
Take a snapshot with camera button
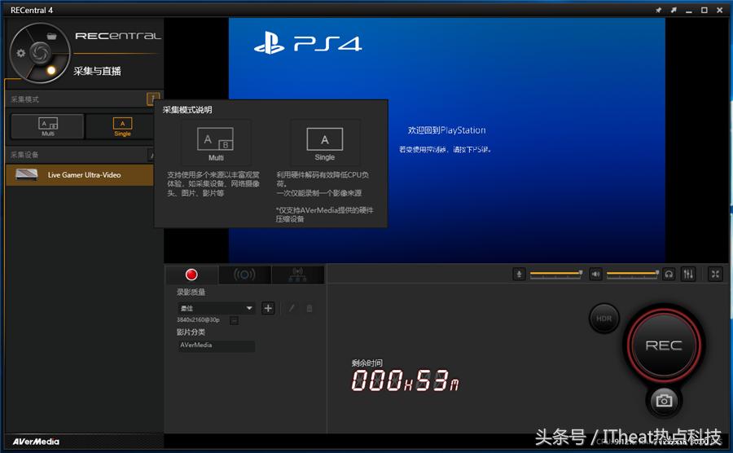[664, 401]
